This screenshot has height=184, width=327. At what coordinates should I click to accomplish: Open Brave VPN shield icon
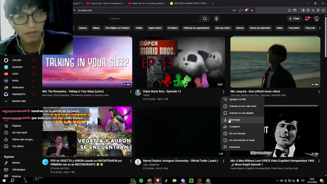(x=318, y=10)
